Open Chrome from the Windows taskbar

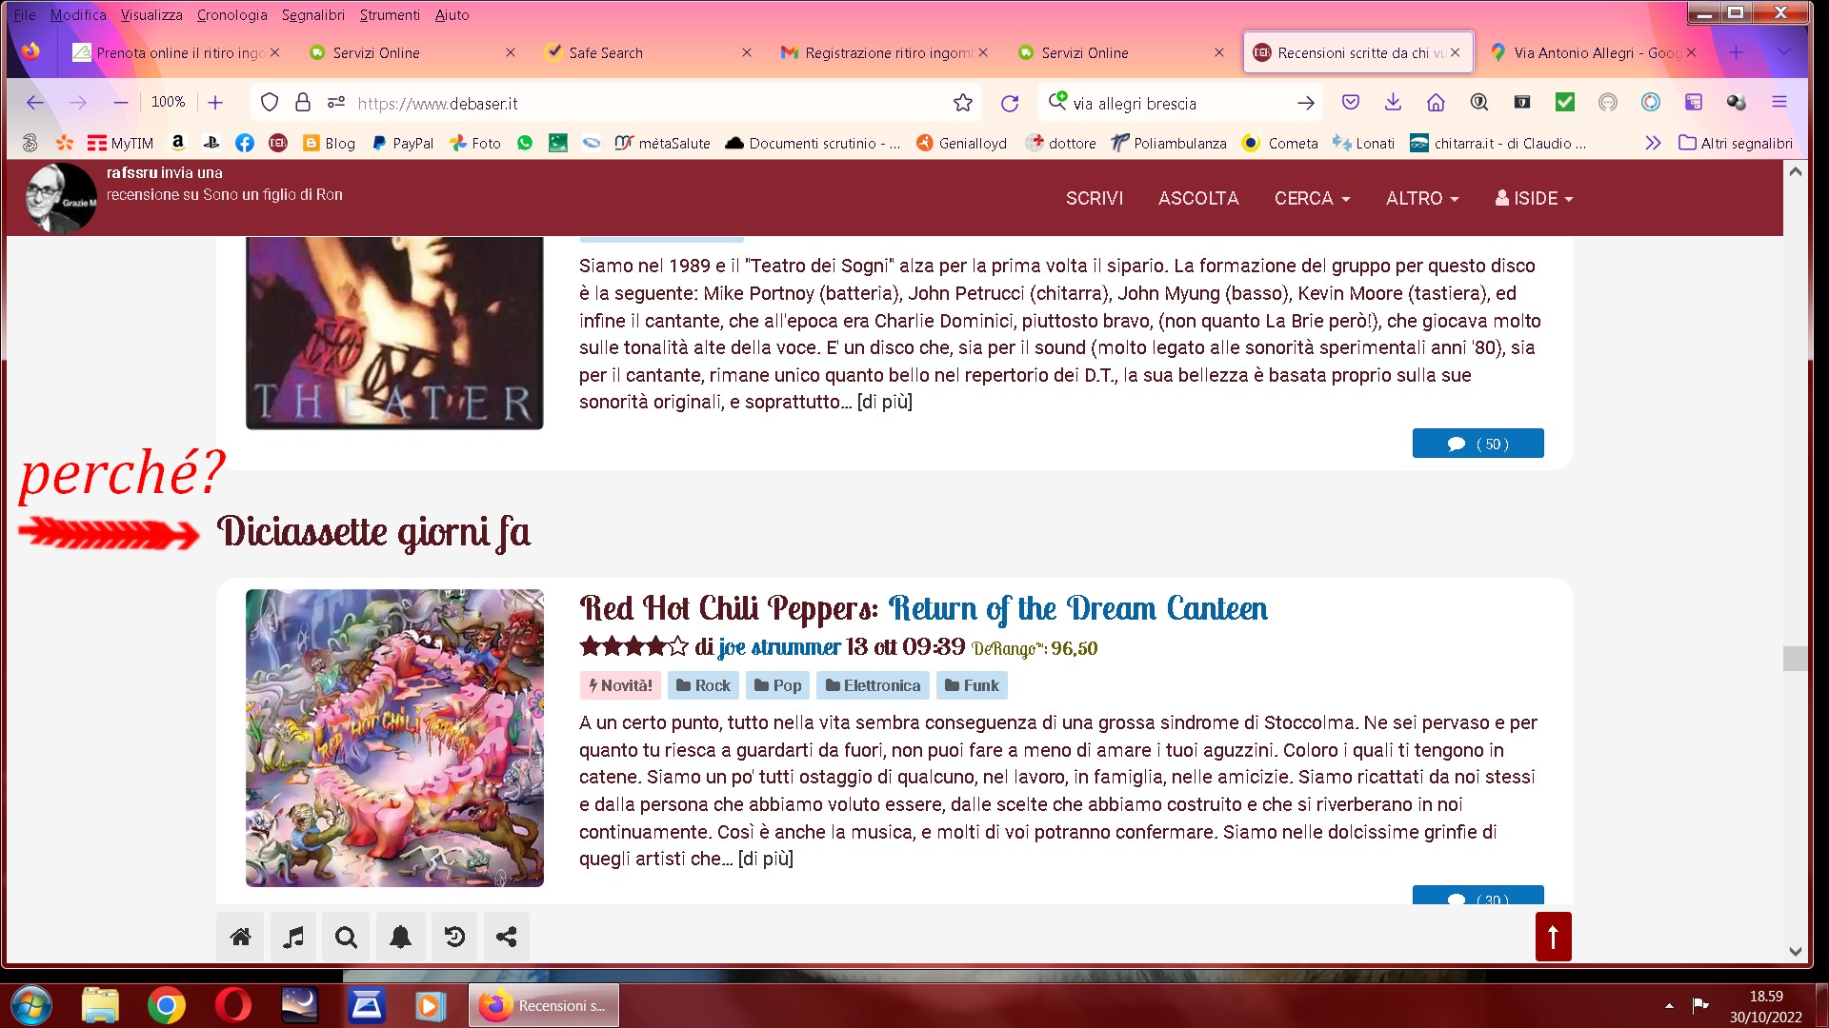coord(166,1005)
